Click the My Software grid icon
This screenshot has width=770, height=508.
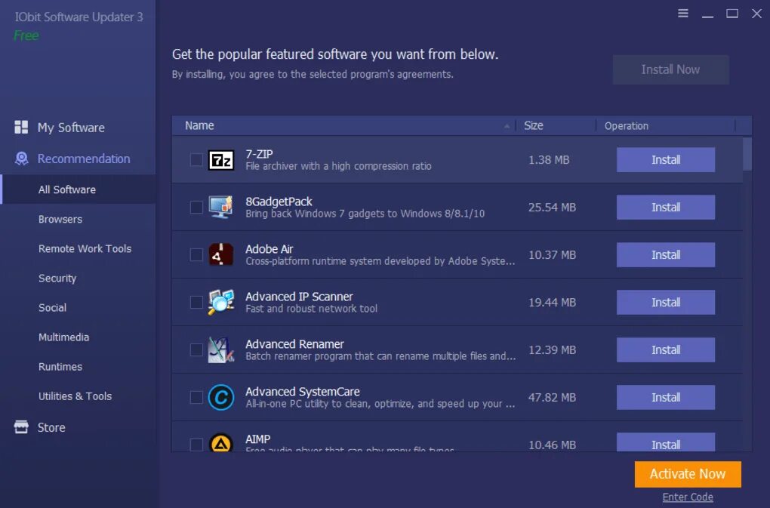tap(21, 127)
